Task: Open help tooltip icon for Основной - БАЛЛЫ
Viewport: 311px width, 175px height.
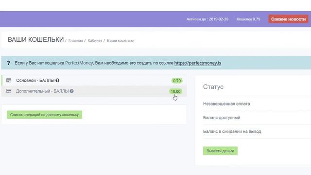Action: pos(57,80)
